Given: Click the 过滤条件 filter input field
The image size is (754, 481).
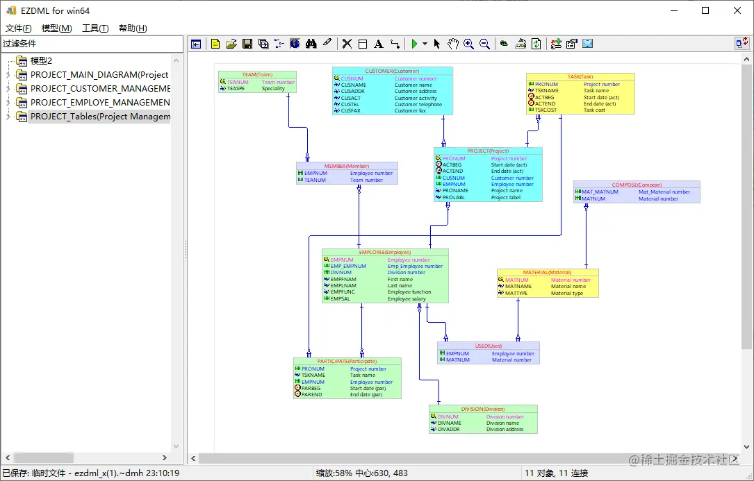Looking at the screenshot, I should (92, 44).
